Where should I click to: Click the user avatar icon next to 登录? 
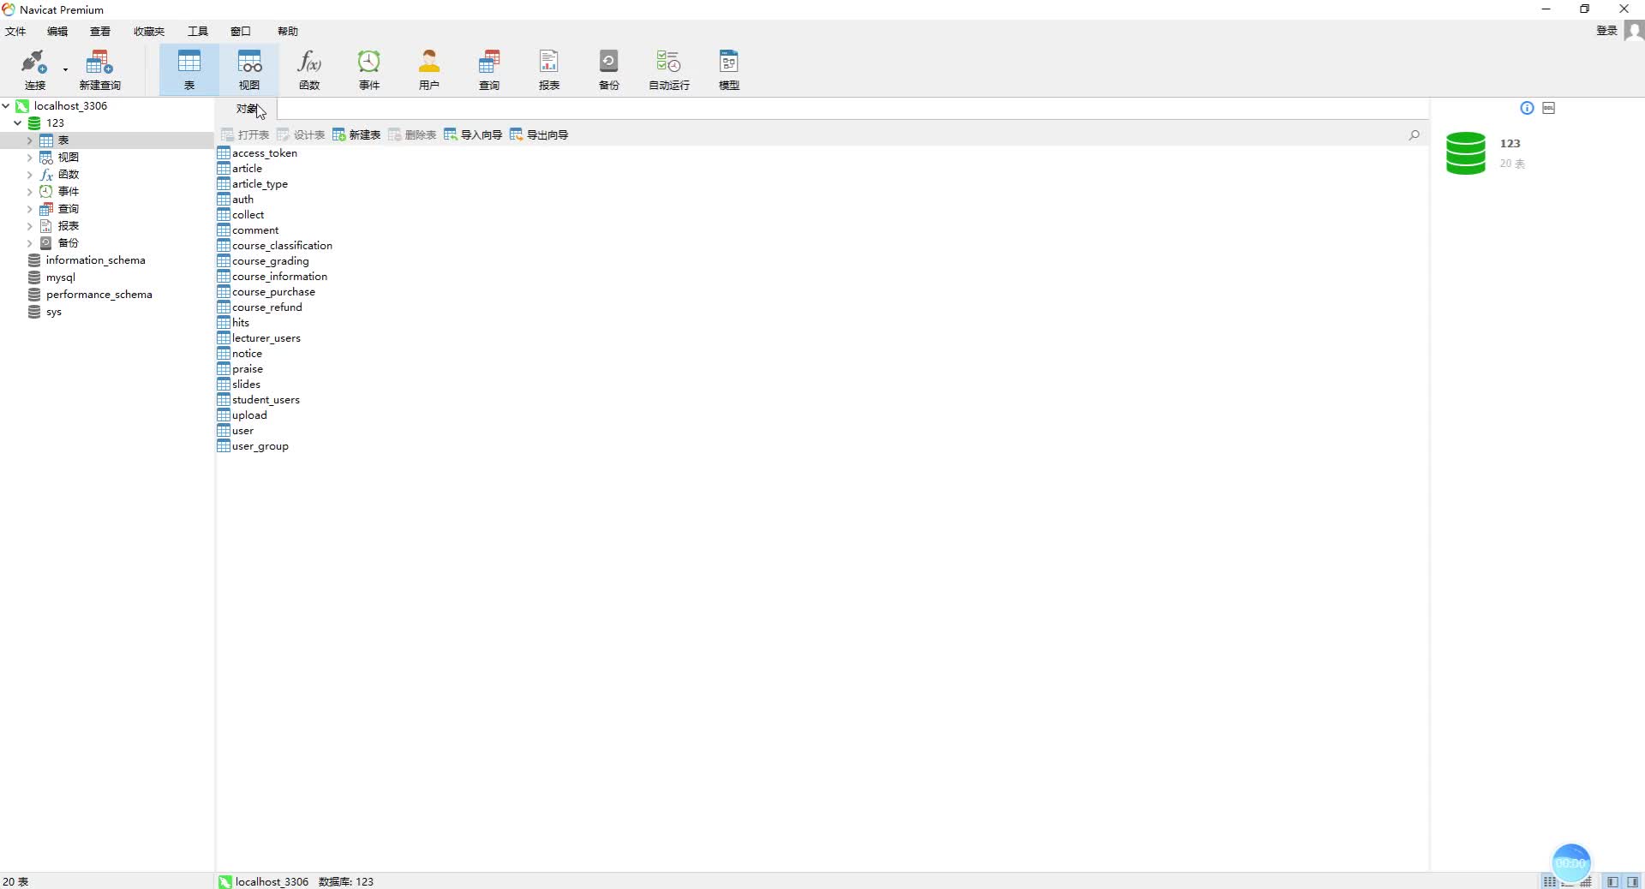click(x=1634, y=31)
